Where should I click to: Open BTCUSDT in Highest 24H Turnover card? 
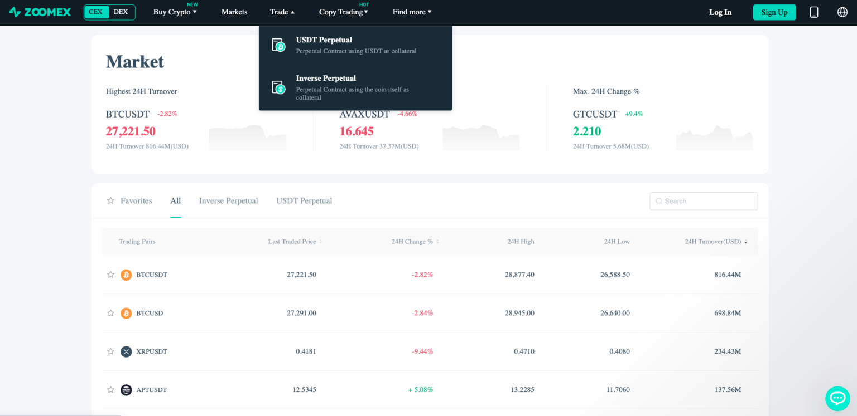click(x=128, y=114)
